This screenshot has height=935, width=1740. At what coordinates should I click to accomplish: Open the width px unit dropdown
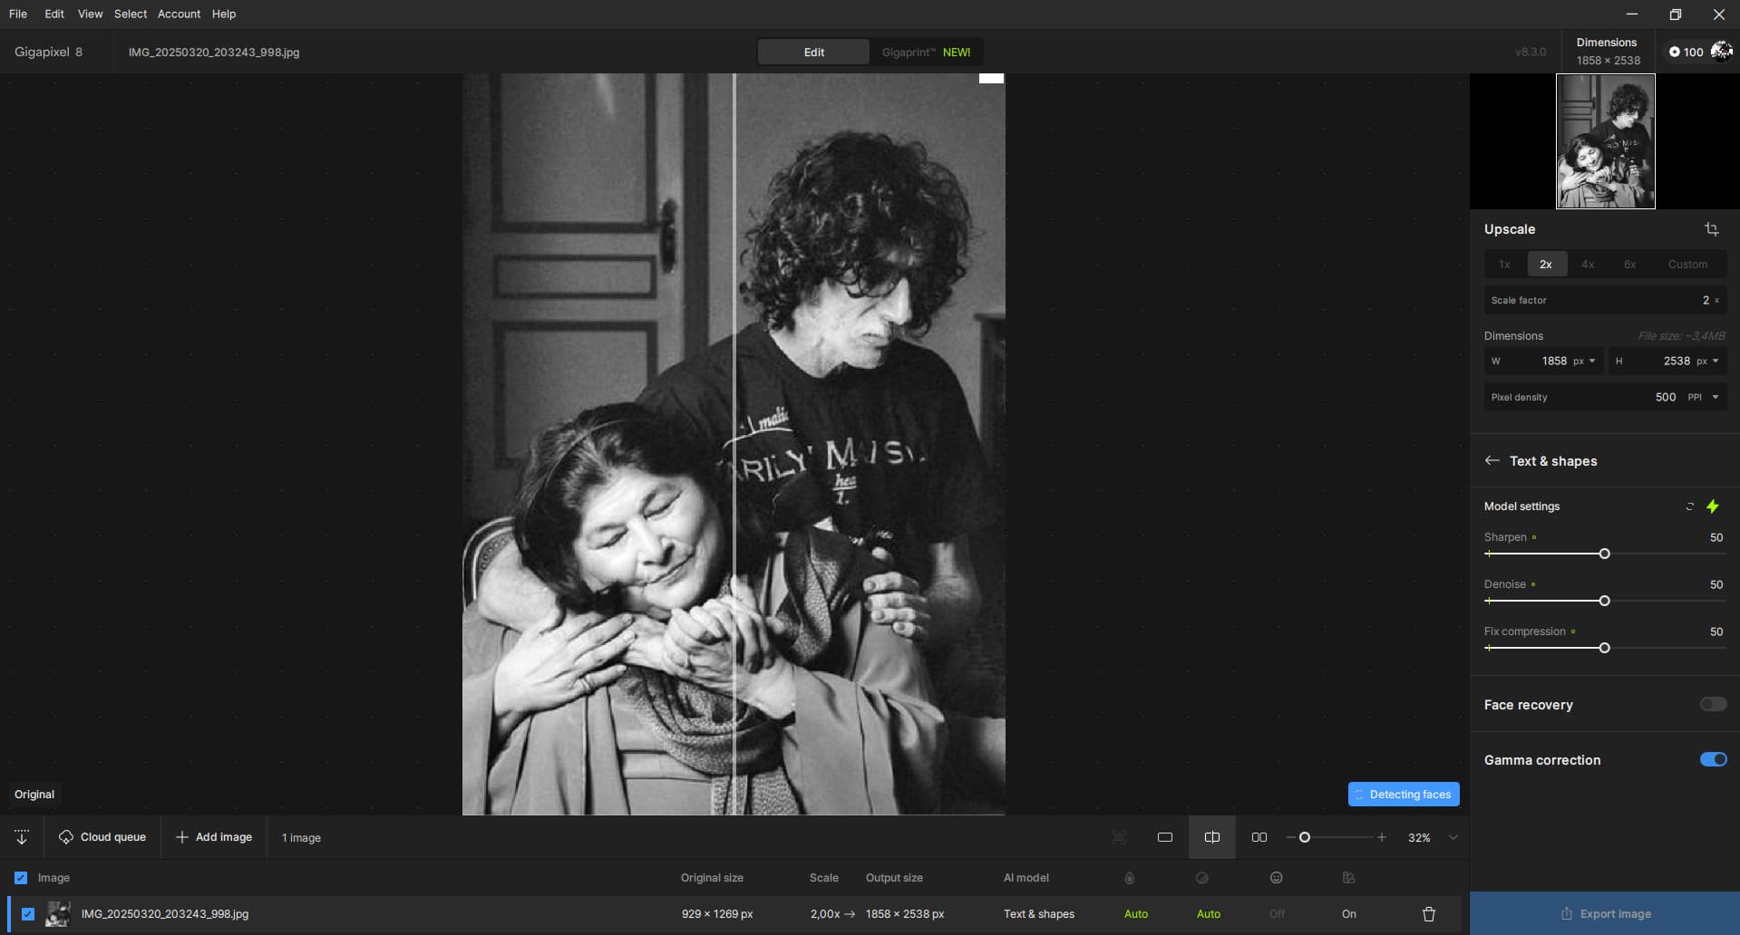coord(1591,361)
